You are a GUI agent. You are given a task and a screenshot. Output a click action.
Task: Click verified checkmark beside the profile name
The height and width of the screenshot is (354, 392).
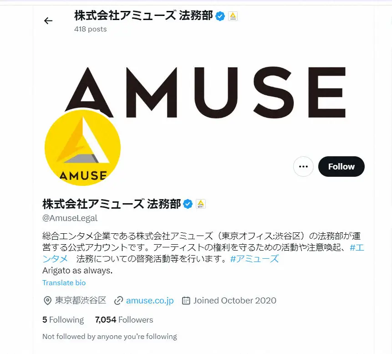tap(188, 204)
